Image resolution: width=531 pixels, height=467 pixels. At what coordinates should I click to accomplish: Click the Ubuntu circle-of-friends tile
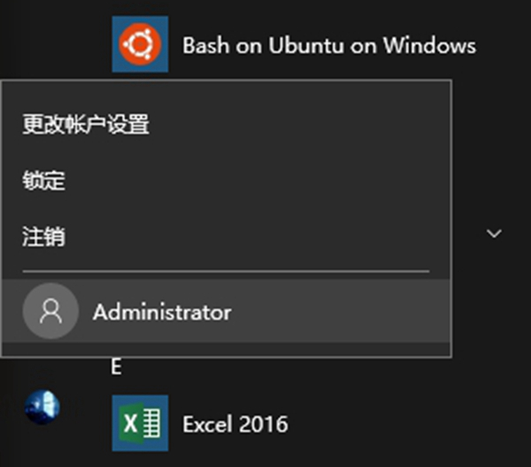(x=140, y=44)
